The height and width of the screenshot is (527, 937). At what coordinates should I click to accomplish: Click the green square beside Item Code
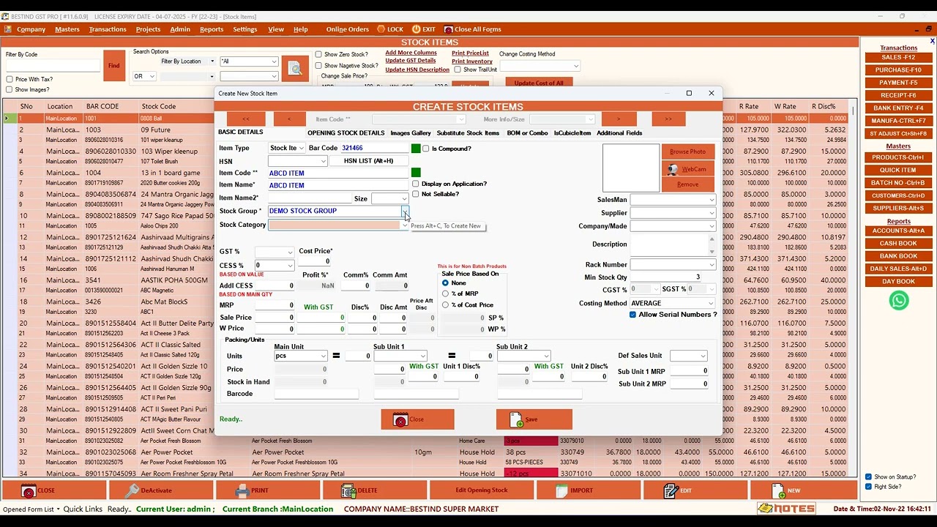[416, 173]
